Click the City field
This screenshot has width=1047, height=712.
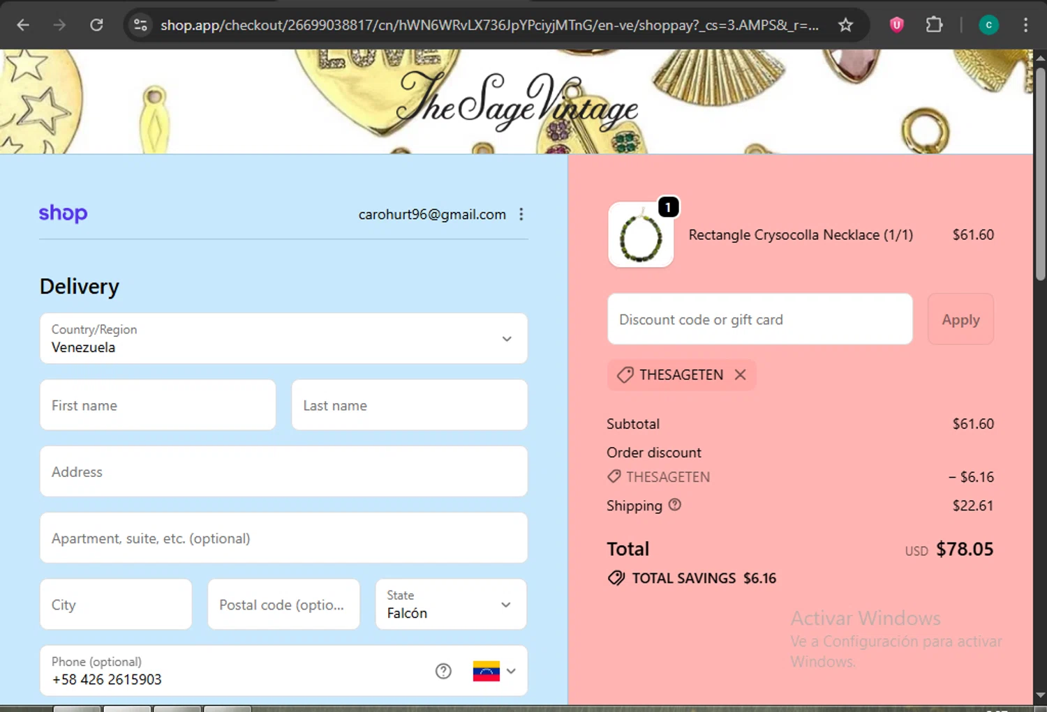click(x=116, y=605)
